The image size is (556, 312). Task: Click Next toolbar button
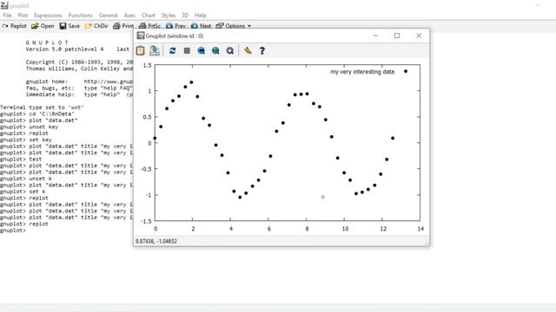(x=201, y=26)
